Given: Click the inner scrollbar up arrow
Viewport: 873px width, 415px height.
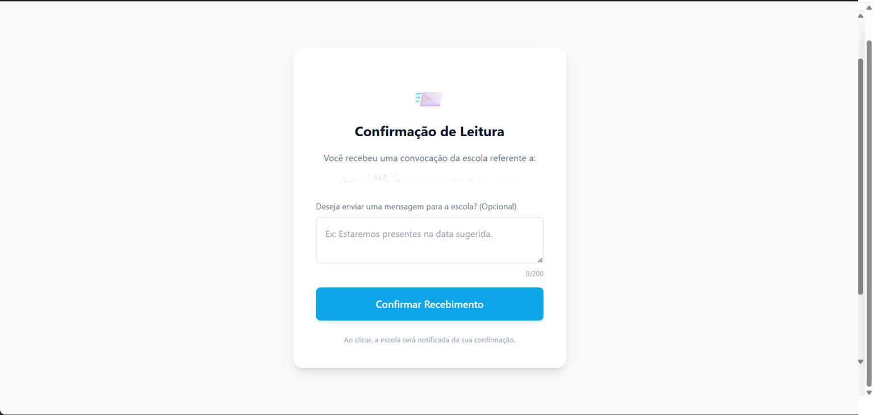Looking at the screenshot, I should 860,16.
